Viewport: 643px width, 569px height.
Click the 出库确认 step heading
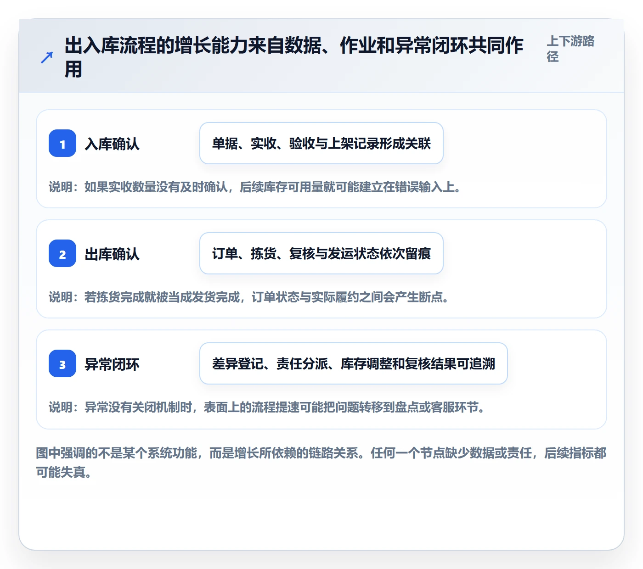pos(112,254)
